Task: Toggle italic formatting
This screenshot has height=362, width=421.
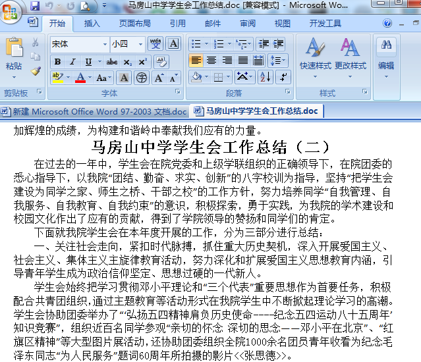Action: tap(72, 62)
